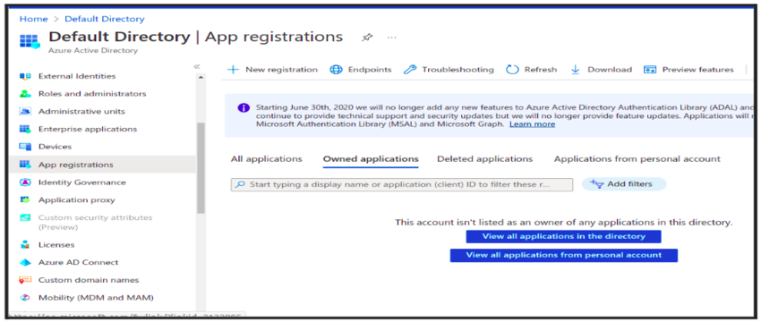Click the sidebar vertical scrollbar thumb
This screenshot has height=322, width=761.
pos(201,168)
